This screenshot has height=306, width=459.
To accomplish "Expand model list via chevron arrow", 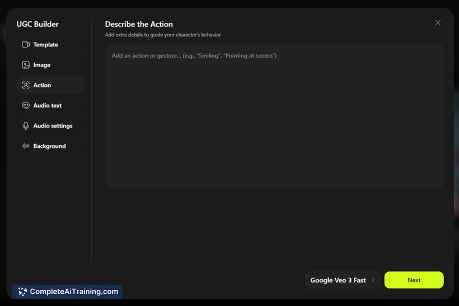I will (373, 280).
